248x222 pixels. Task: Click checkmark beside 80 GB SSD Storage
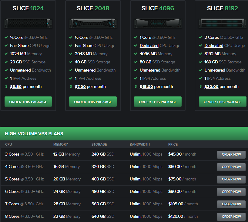click(x=136, y=62)
